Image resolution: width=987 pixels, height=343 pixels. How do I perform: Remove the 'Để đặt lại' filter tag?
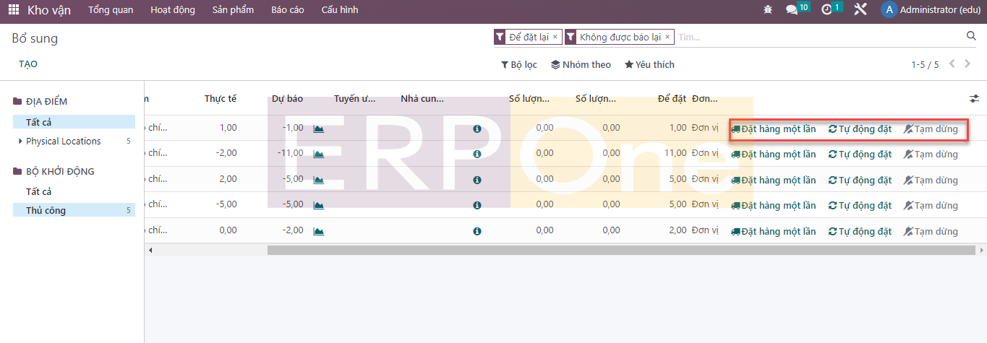click(555, 37)
